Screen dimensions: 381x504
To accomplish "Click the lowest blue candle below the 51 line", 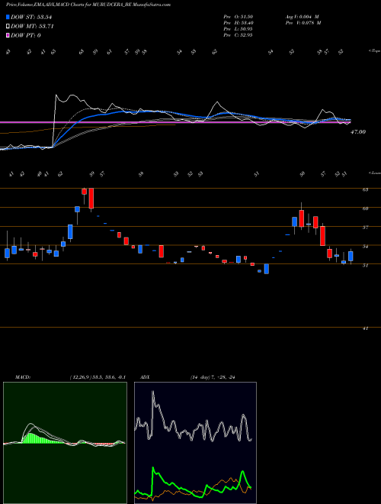I will [x=266, y=269].
